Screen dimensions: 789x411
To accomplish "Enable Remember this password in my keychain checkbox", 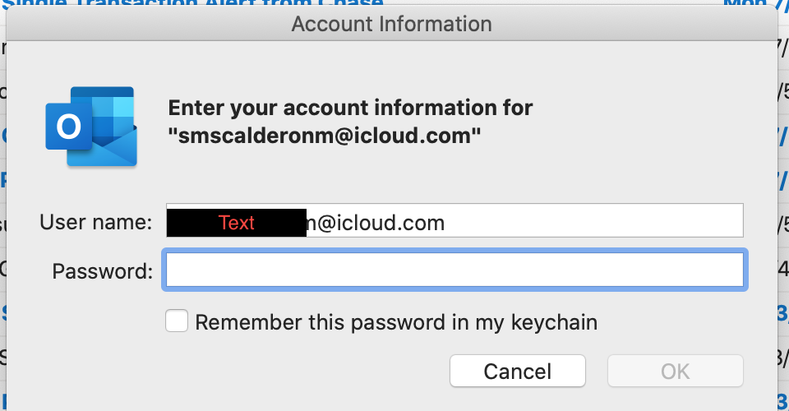I will coord(177,321).
